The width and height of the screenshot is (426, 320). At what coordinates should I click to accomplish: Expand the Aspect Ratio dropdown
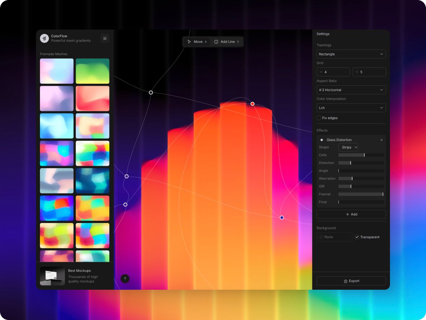(x=351, y=90)
